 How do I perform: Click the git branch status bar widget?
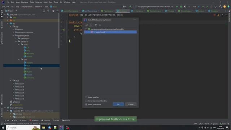coord(223,123)
